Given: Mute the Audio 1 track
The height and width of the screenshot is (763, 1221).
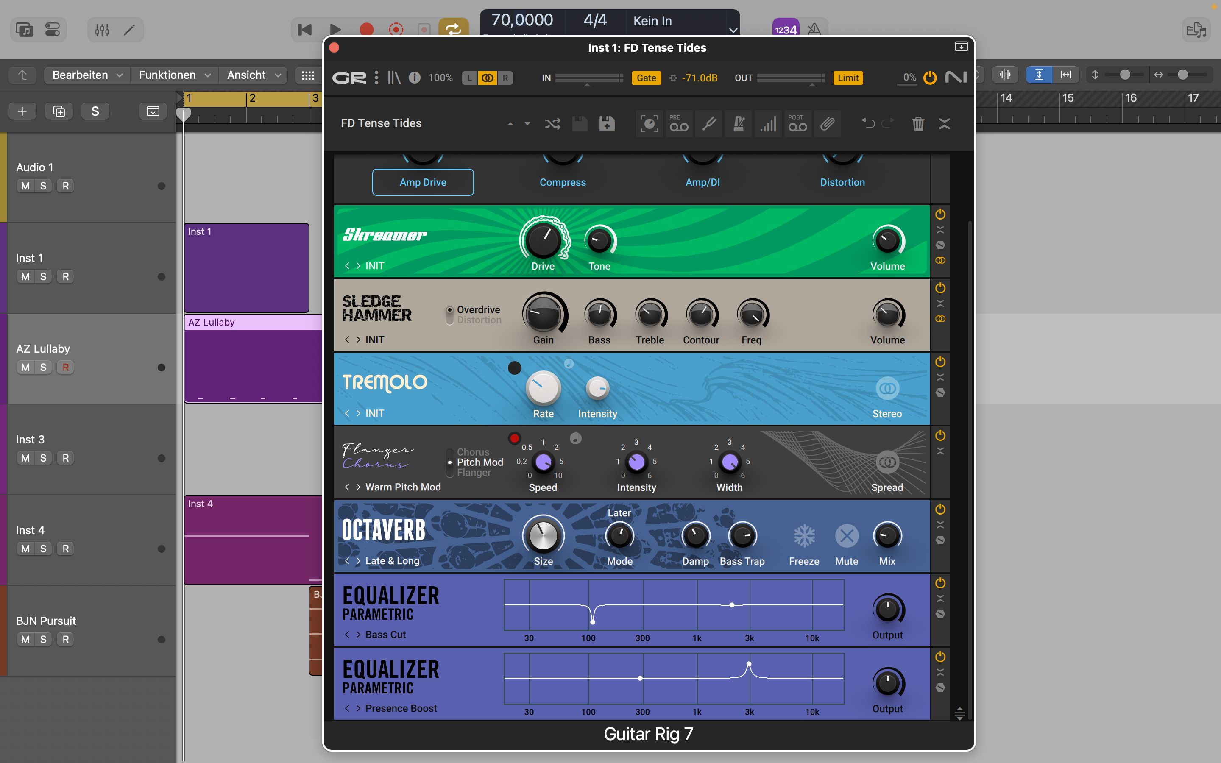Looking at the screenshot, I should (25, 186).
